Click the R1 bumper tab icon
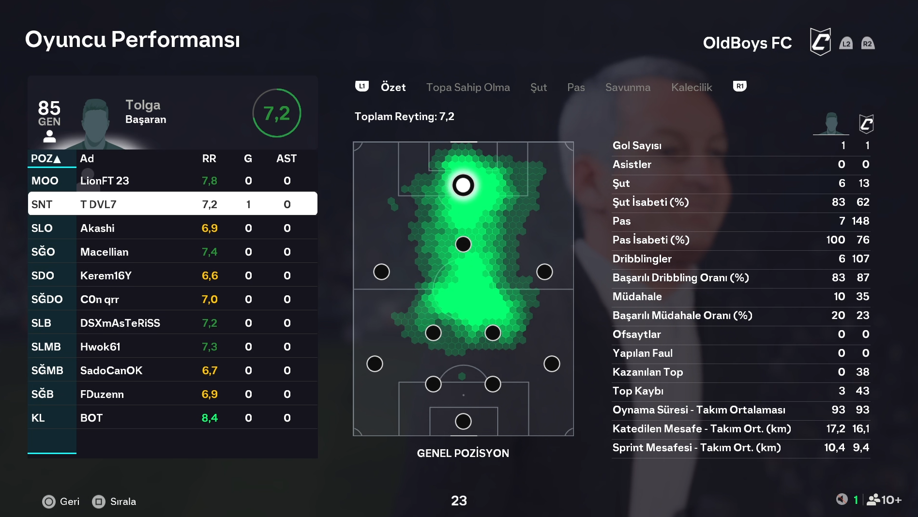The image size is (918, 517). (739, 87)
